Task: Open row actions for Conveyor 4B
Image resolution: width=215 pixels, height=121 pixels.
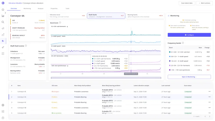Action: [x=209, y=108]
